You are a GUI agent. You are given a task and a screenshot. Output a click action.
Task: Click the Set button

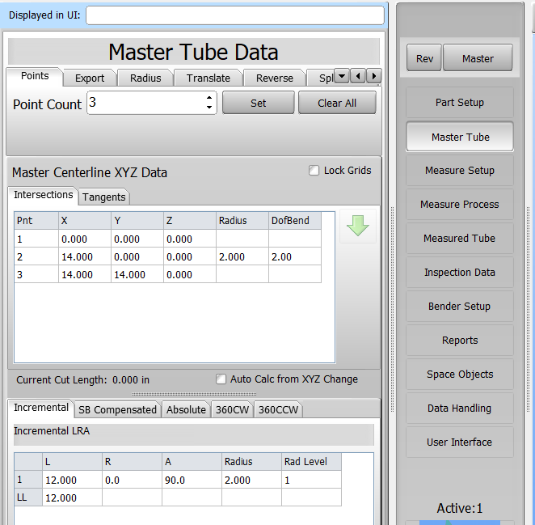(259, 103)
